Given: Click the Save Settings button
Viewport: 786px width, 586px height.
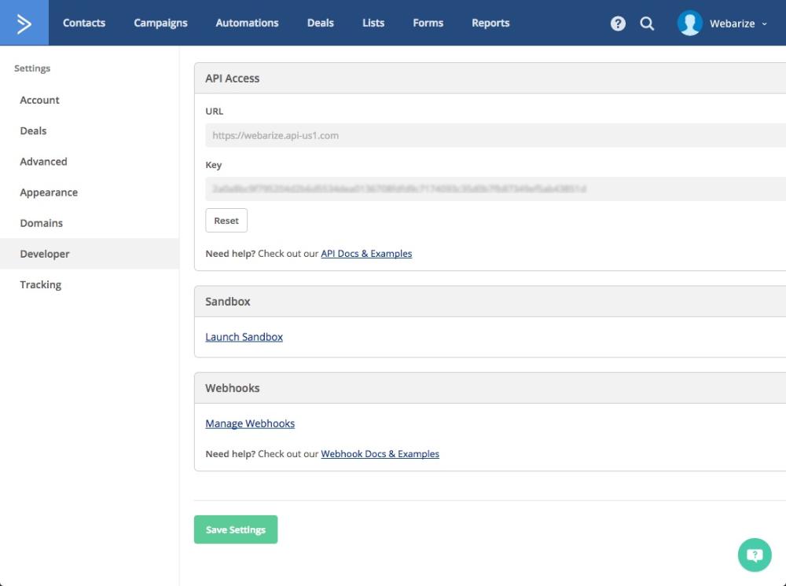Looking at the screenshot, I should click(236, 529).
